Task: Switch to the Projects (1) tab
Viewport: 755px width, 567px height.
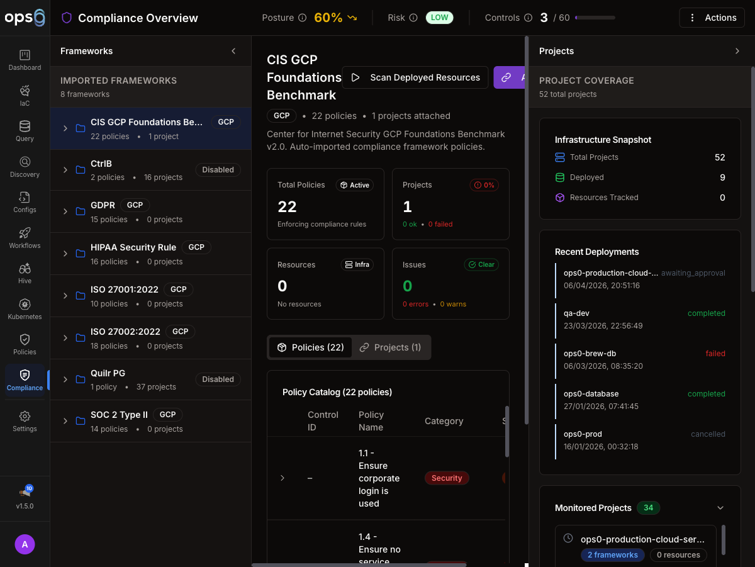Action: 390,347
